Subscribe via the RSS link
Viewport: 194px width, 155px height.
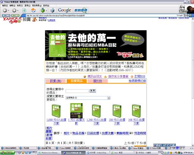(x=140, y=76)
